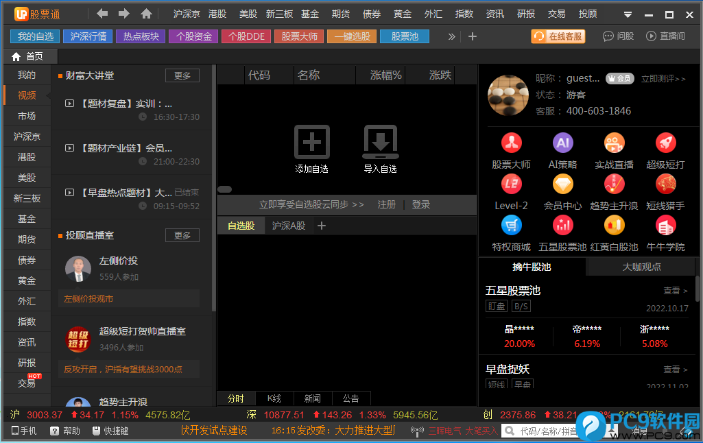This screenshot has height=443, width=703.
Task: Open the 短线猎手 icon
Action: click(x=666, y=184)
